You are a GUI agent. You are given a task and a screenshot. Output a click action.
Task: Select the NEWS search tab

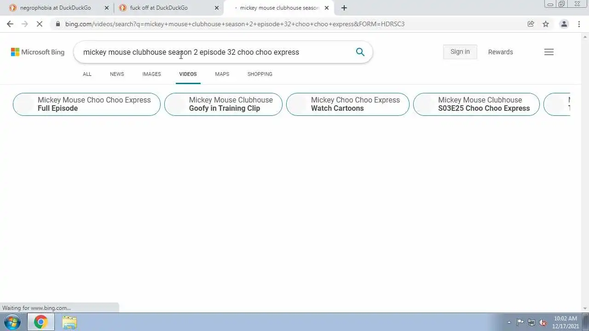117,74
